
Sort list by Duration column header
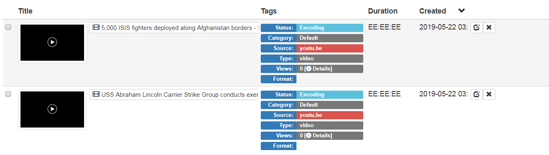click(383, 11)
